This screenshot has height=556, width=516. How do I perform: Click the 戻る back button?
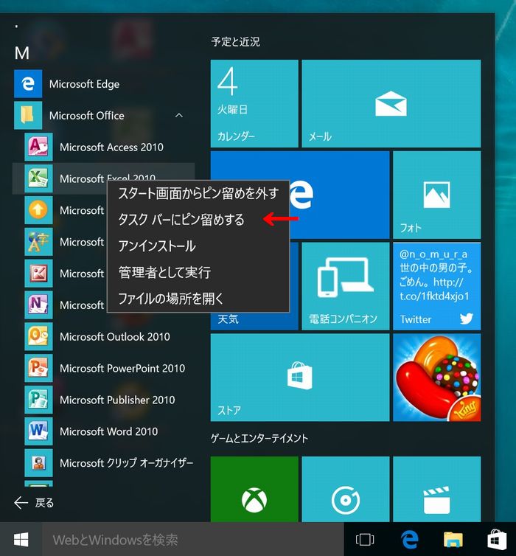point(34,502)
